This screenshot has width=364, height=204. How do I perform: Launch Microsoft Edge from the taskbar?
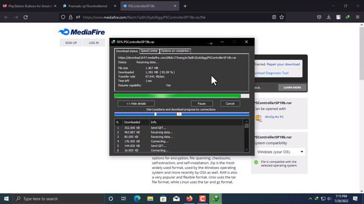[x=137, y=199]
